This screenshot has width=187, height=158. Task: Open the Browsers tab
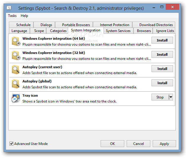click(x=143, y=31)
